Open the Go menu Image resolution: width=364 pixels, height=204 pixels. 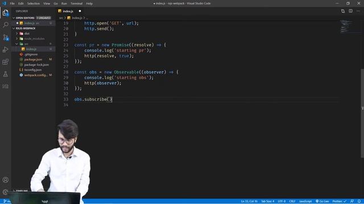pos(56,3)
